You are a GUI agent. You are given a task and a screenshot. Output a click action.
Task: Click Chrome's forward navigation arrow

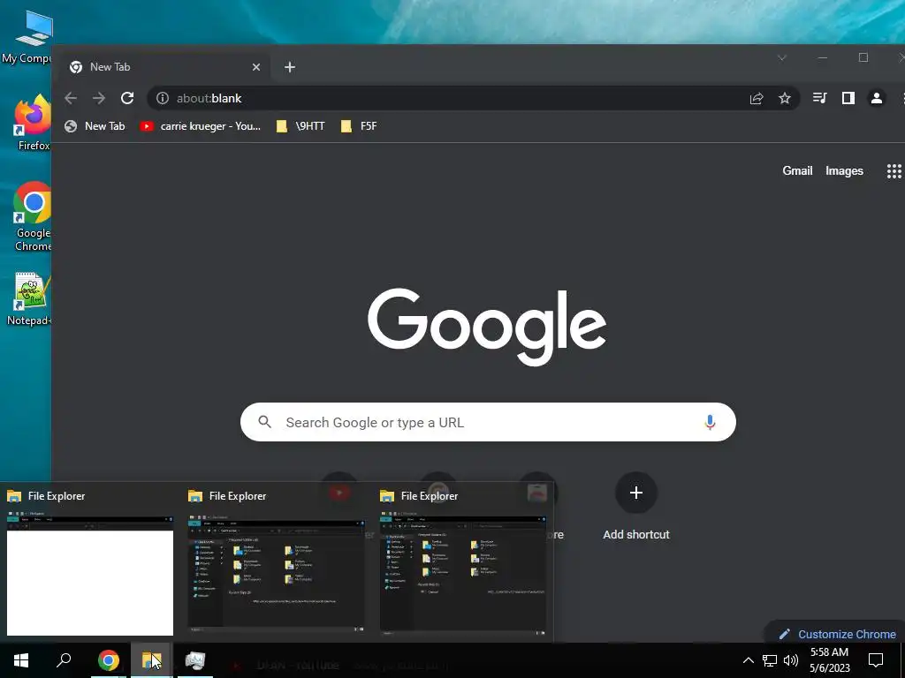point(99,98)
